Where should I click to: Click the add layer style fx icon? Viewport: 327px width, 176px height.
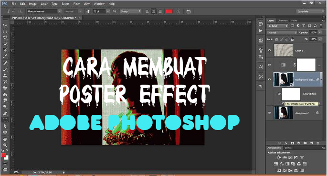pyautogui.click(x=286, y=143)
